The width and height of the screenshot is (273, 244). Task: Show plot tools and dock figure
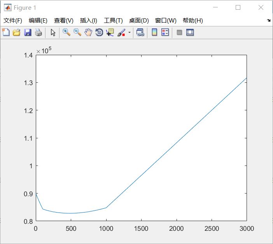click(190, 33)
